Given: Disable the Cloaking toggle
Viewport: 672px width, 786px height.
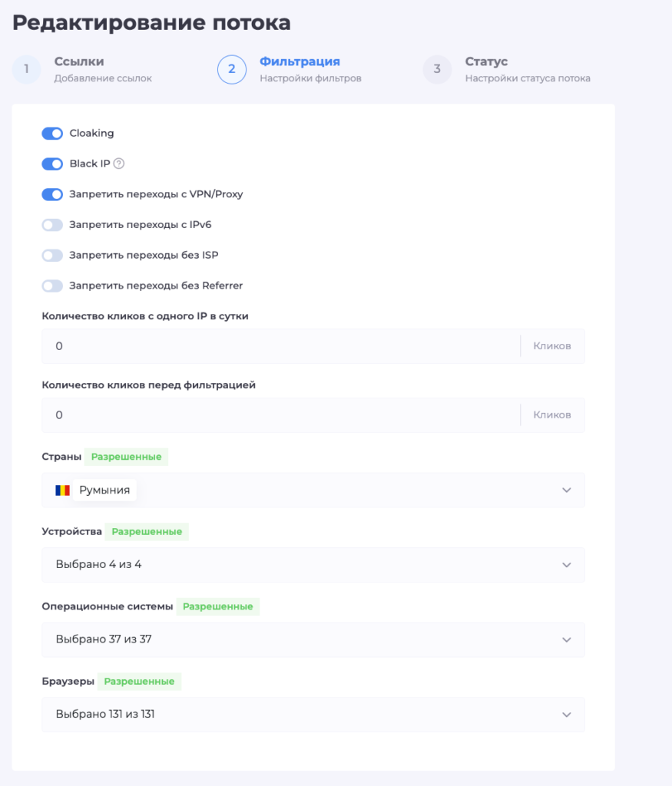Looking at the screenshot, I should 52,134.
